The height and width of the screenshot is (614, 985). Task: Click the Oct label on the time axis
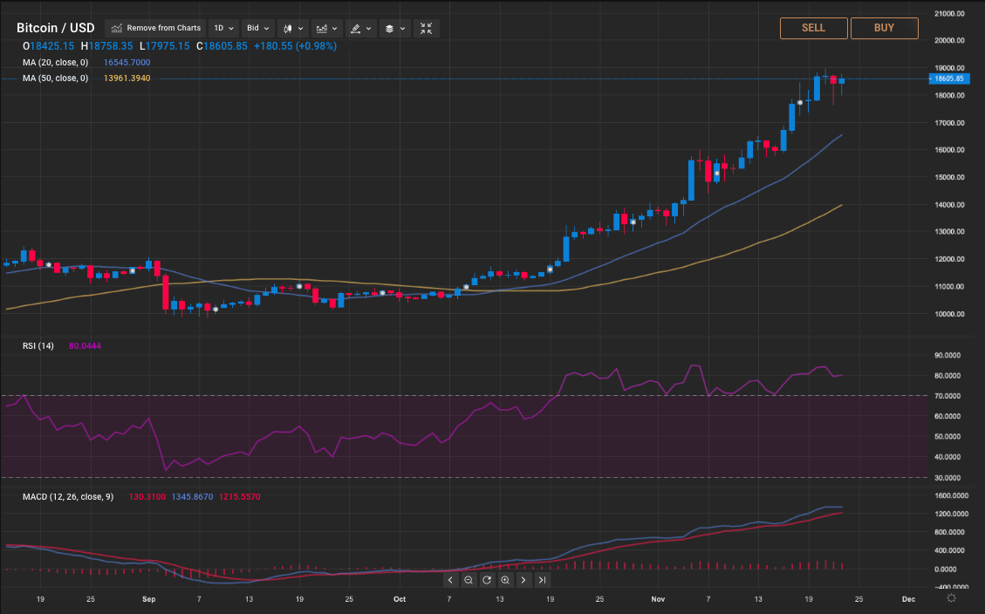[400, 599]
